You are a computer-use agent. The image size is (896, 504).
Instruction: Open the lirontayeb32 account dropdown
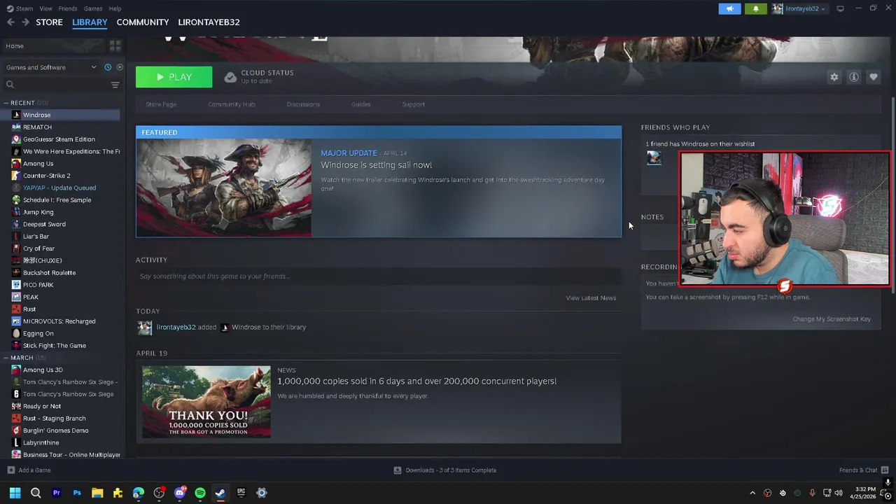pos(799,8)
